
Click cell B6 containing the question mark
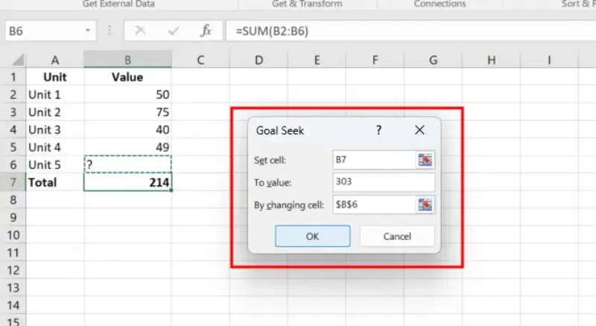127,164
